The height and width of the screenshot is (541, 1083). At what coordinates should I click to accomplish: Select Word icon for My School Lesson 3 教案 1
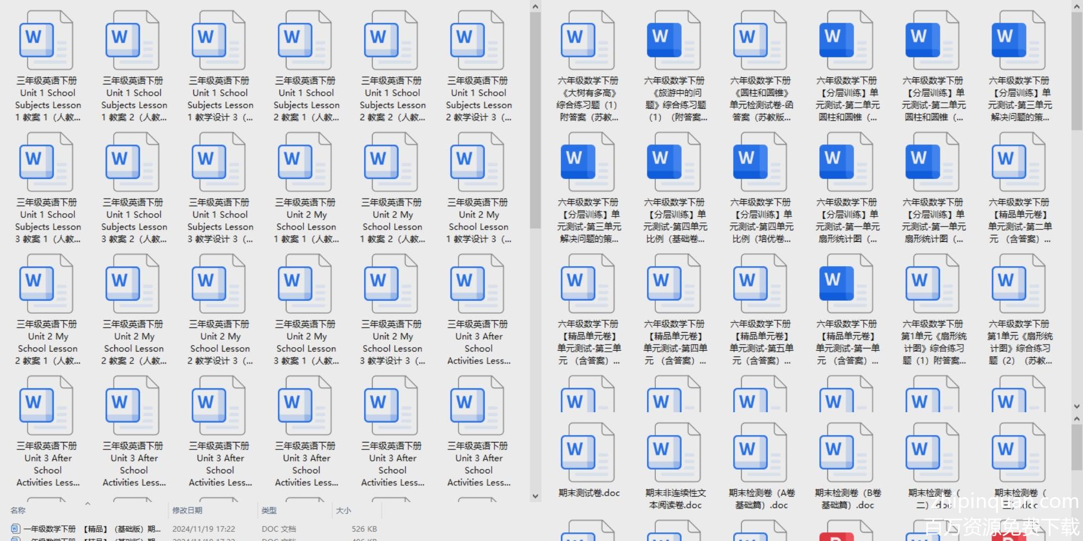304,284
